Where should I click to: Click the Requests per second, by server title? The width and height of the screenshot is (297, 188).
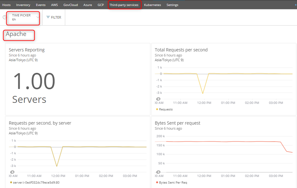(40, 123)
